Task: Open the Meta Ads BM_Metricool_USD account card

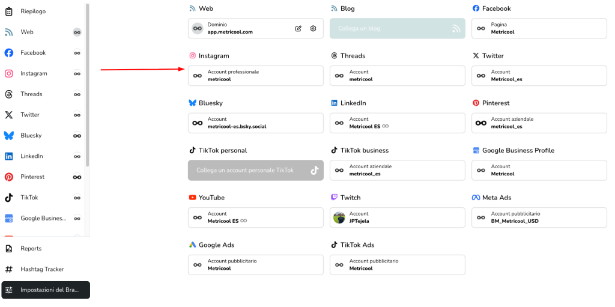Action: click(539, 217)
